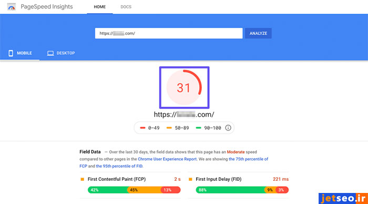The height and width of the screenshot is (204, 368).
Task: Open the 75th percentile of FCP link
Action: pyautogui.click(x=248, y=159)
